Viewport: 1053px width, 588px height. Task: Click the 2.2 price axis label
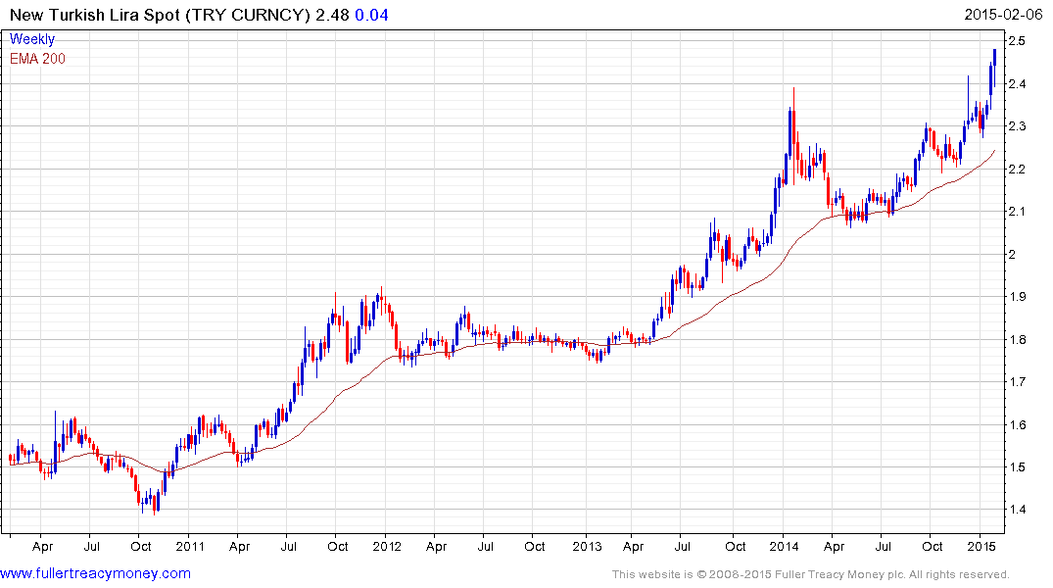pyautogui.click(x=1017, y=170)
